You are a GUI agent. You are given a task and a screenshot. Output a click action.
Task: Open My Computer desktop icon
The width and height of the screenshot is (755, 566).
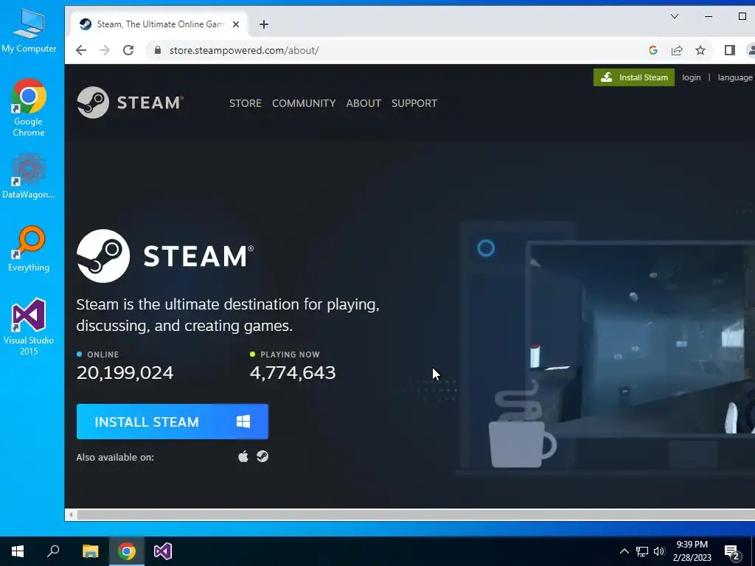pos(29,30)
